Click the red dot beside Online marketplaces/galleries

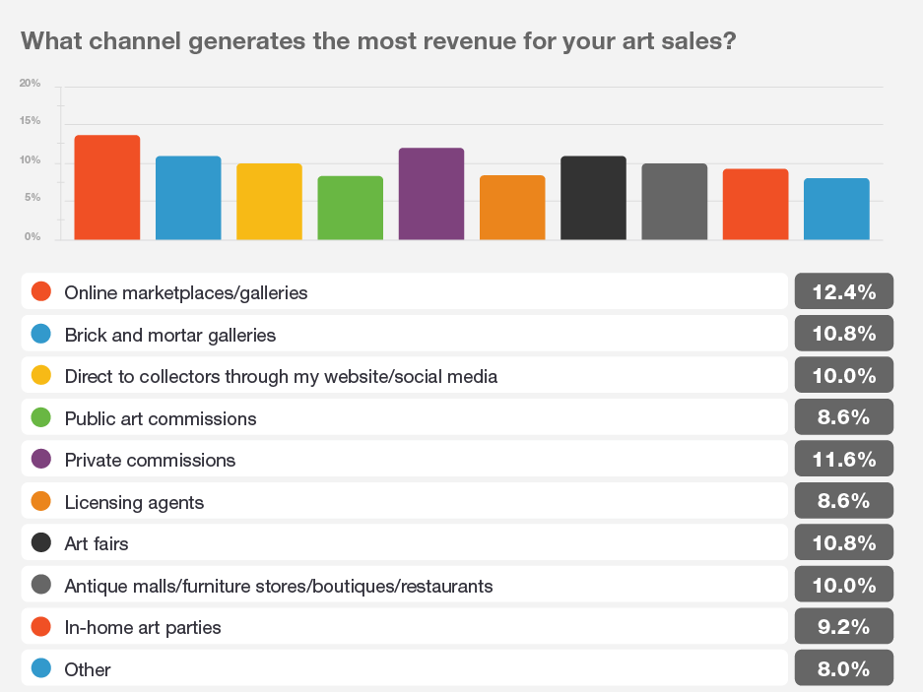coord(41,292)
